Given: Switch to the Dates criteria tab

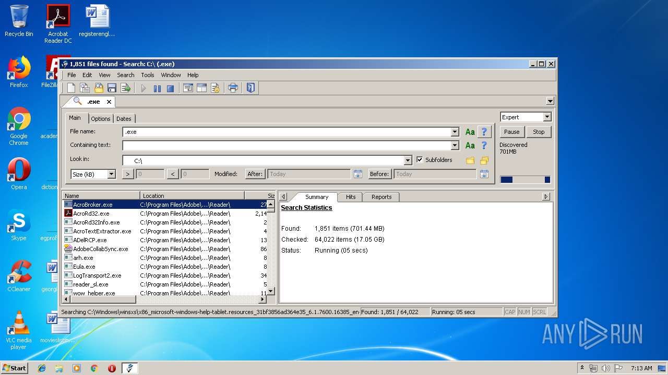Looking at the screenshot, I should (124, 119).
